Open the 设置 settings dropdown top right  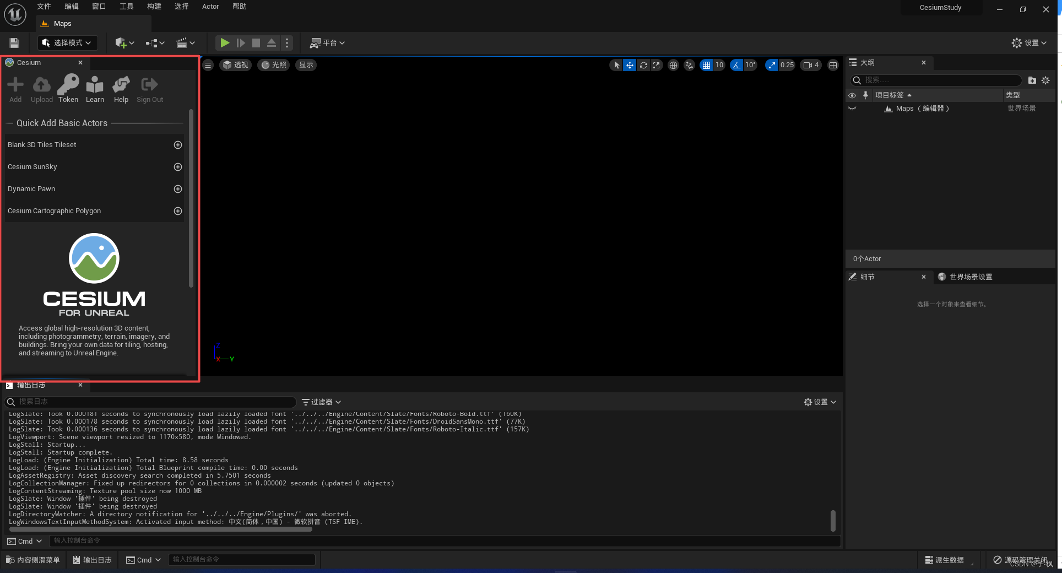pos(1029,43)
